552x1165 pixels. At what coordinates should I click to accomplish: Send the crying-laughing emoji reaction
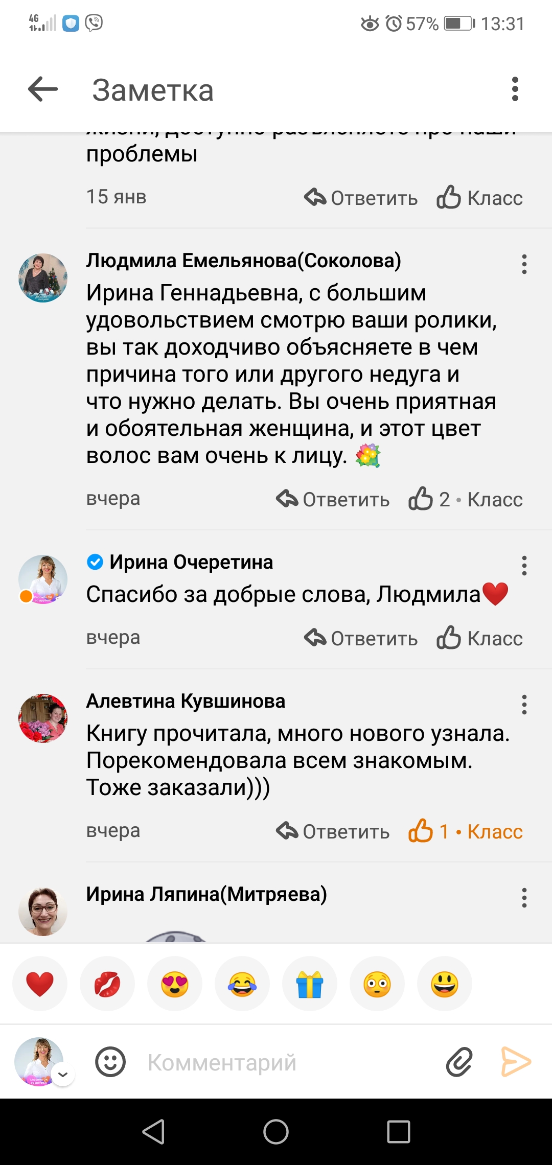tap(242, 984)
